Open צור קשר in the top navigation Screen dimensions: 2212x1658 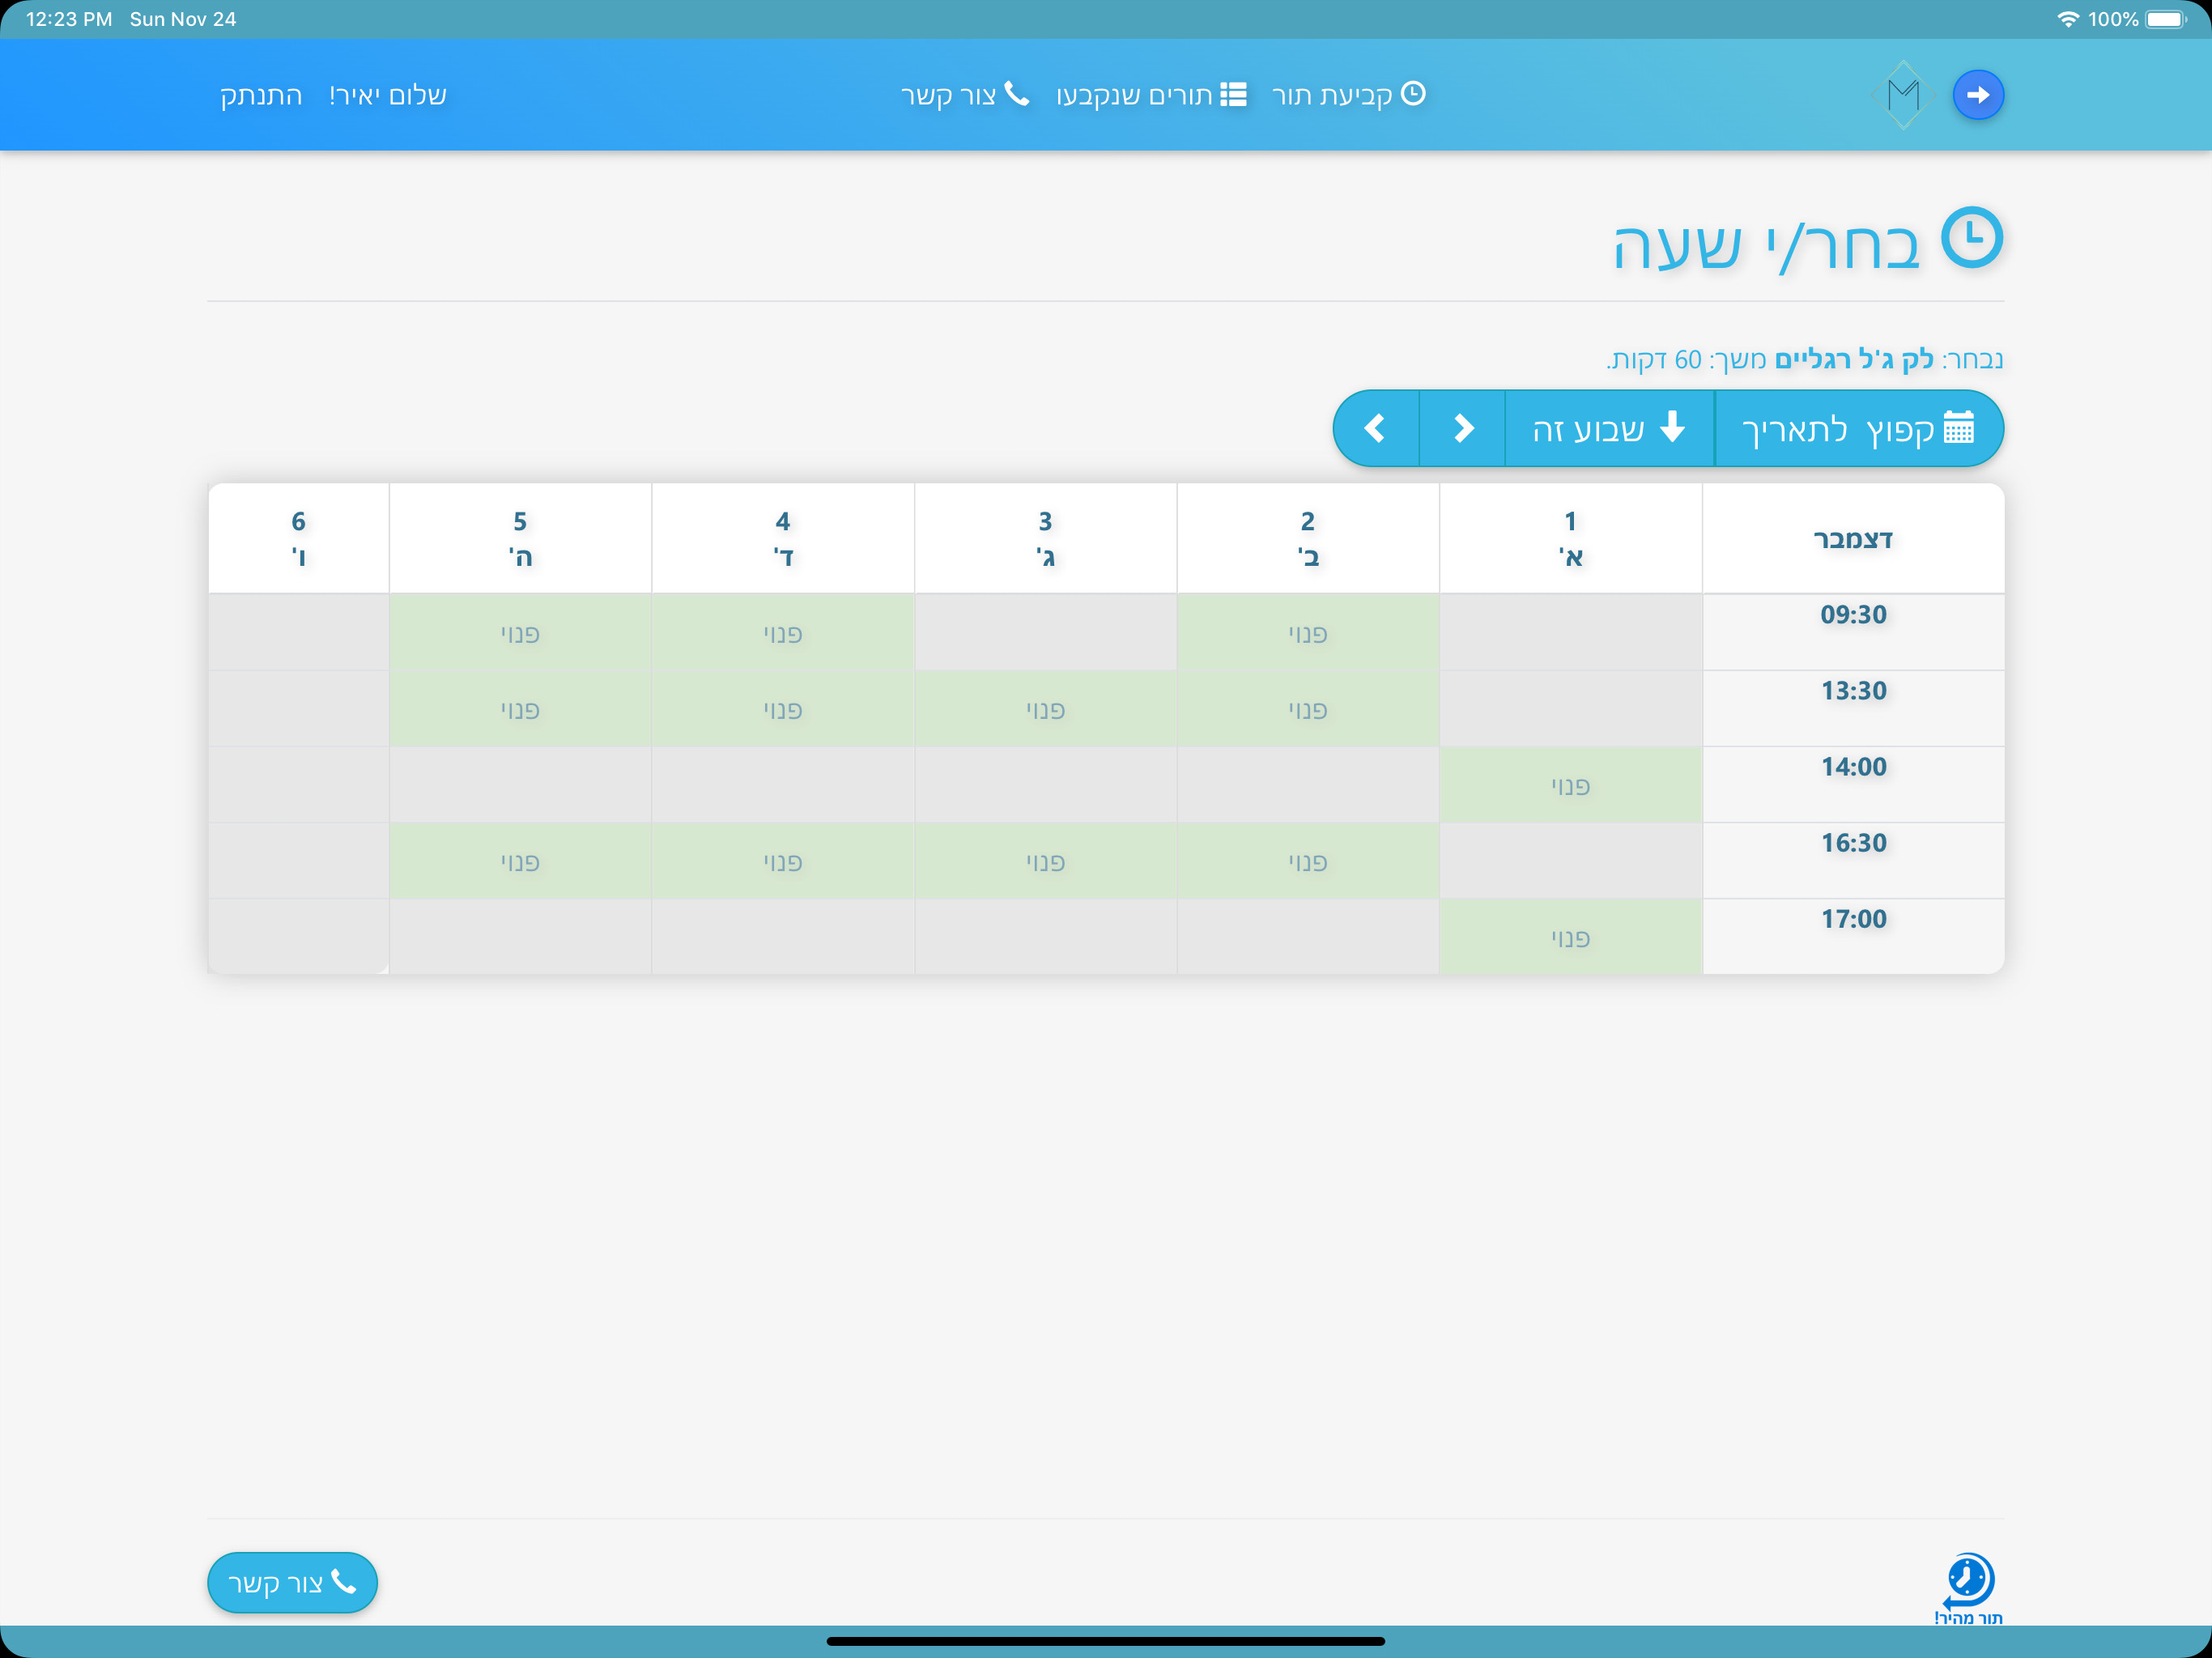(x=965, y=95)
